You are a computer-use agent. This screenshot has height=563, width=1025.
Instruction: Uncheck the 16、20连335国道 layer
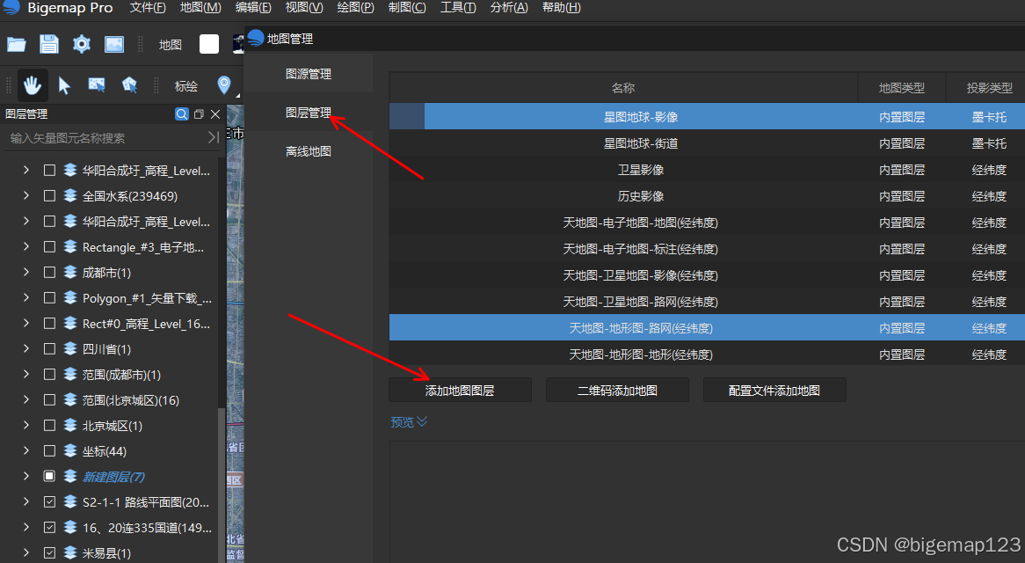coord(49,527)
